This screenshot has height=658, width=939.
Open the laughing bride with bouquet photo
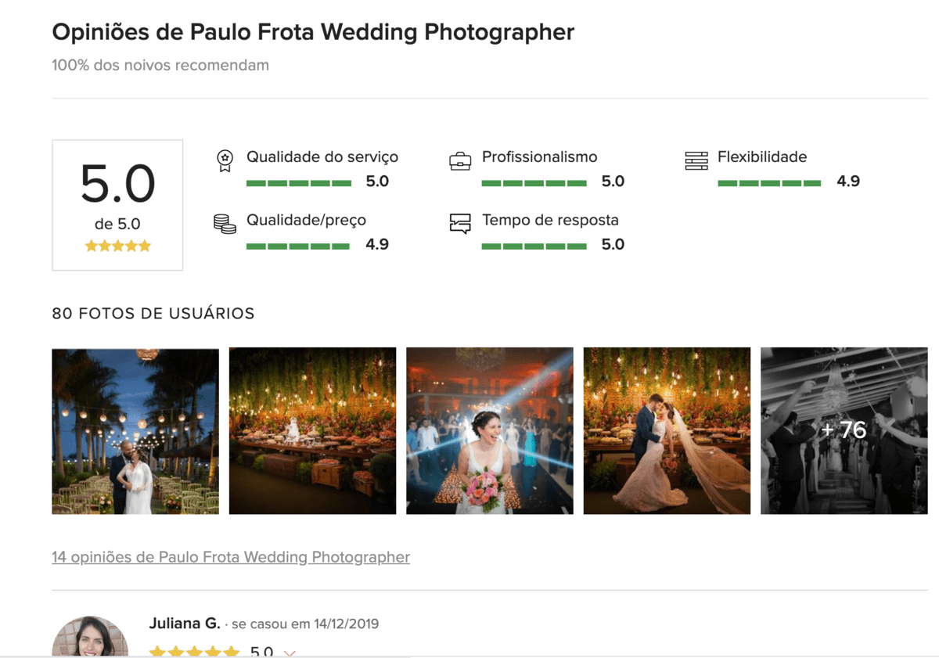click(x=490, y=431)
